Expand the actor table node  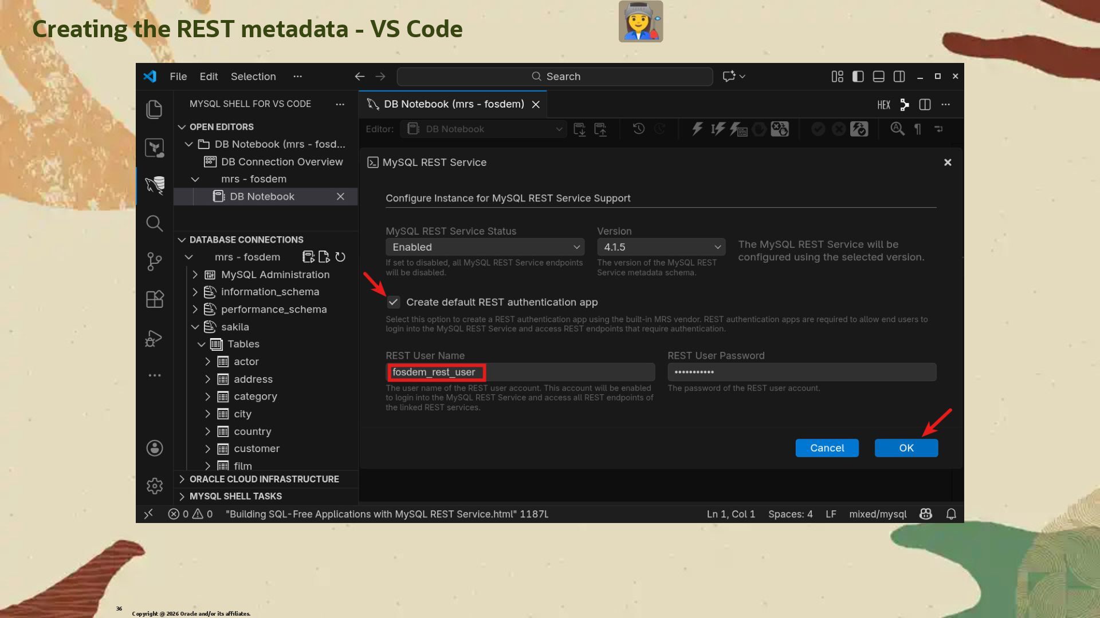(x=208, y=362)
